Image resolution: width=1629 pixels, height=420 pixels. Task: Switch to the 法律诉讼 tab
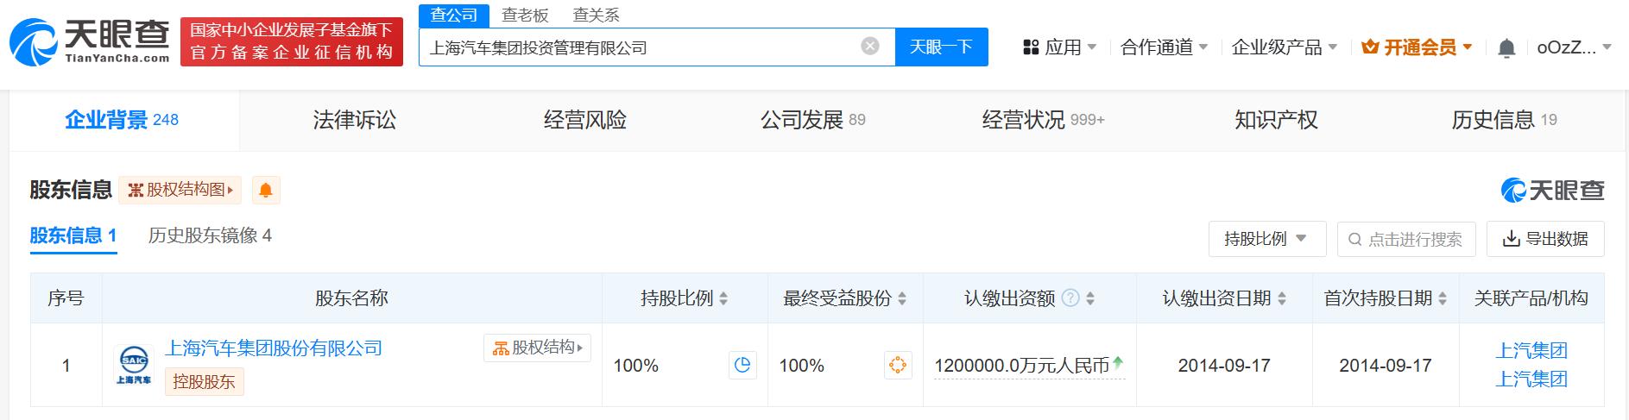[355, 120]
